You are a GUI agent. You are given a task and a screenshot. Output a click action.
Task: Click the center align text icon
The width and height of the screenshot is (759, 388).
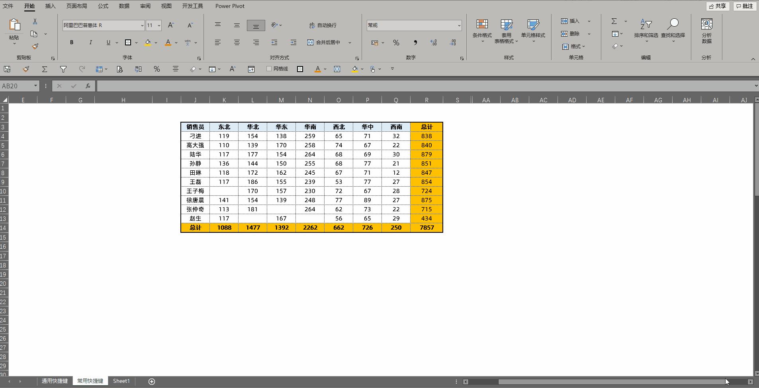pyautogui.click(x=237, y=42)
